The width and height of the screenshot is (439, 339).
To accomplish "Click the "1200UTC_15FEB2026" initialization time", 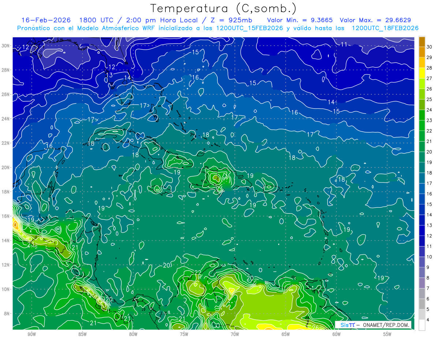I will [x=250, y=28].
